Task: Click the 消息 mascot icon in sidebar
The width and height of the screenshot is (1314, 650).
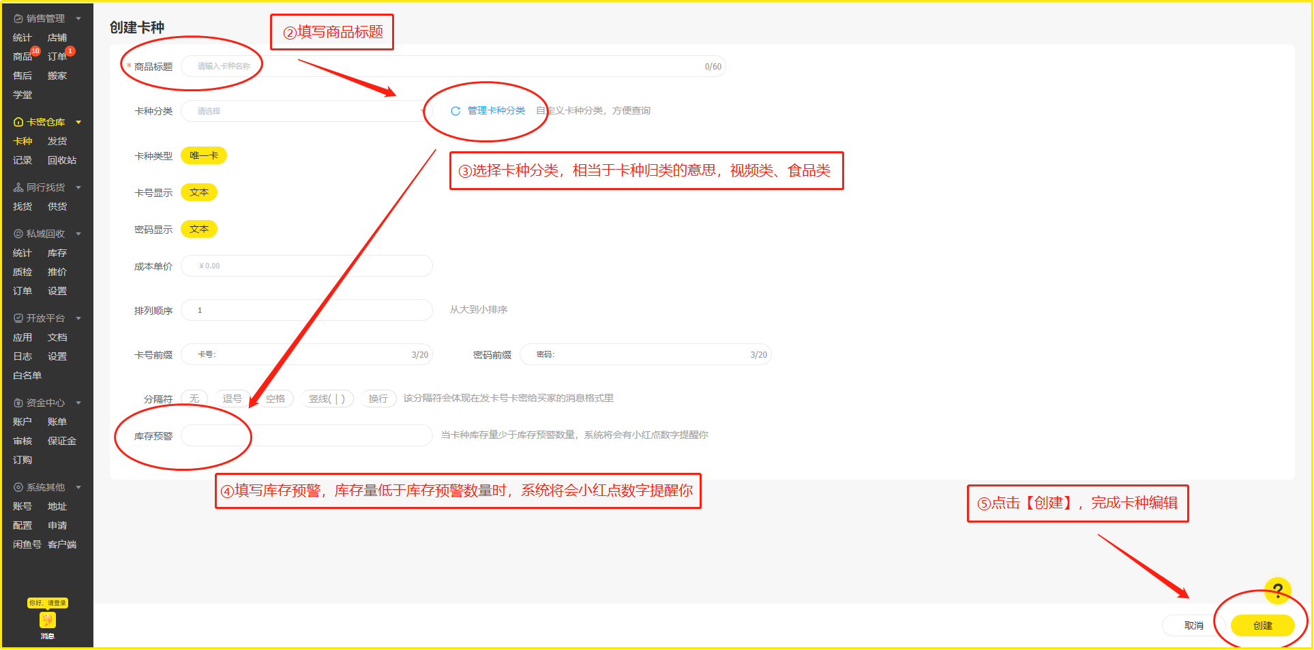Action: pos(47,620)
